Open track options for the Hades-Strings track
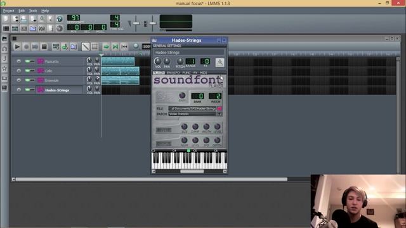 [18, 90]
